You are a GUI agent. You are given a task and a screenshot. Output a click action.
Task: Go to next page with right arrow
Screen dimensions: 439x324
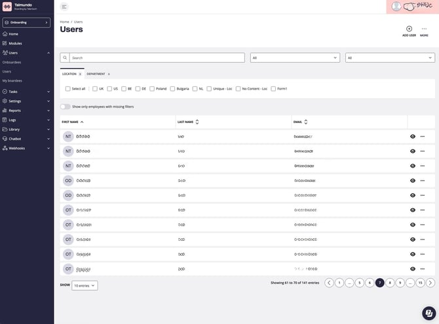tap(430, 283)
